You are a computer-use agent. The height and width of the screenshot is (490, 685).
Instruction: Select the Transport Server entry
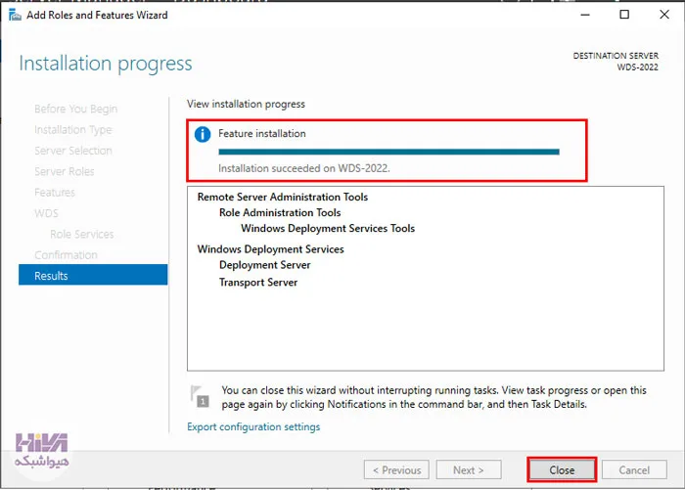coord(258,283)
